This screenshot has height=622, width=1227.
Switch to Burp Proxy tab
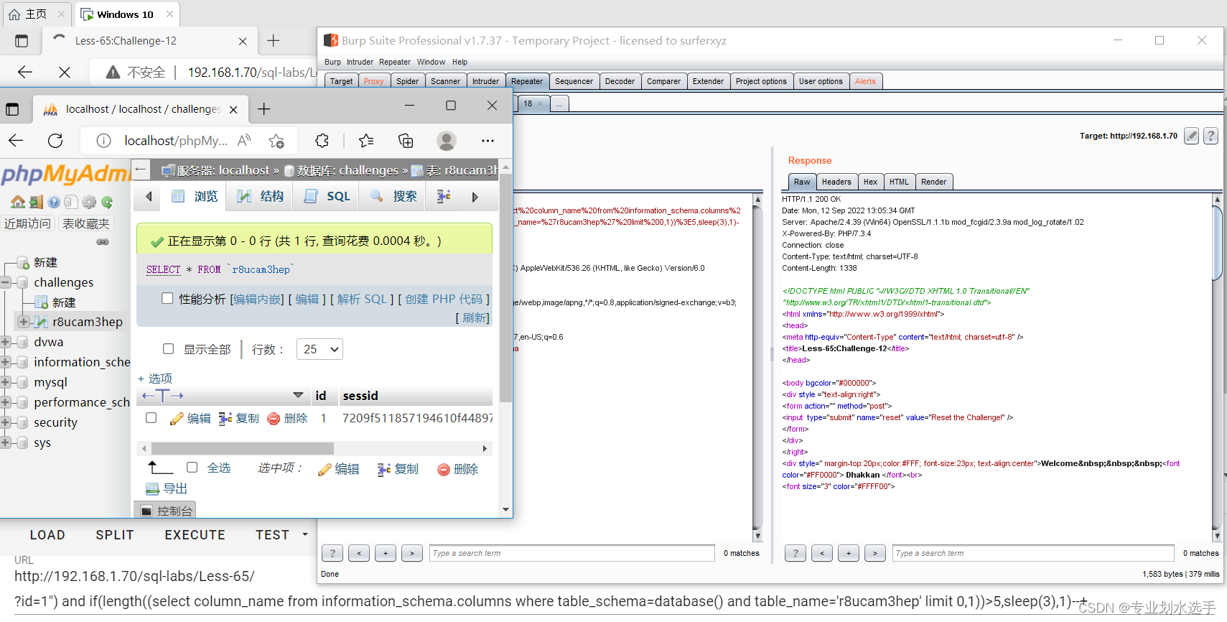[374, 81]
